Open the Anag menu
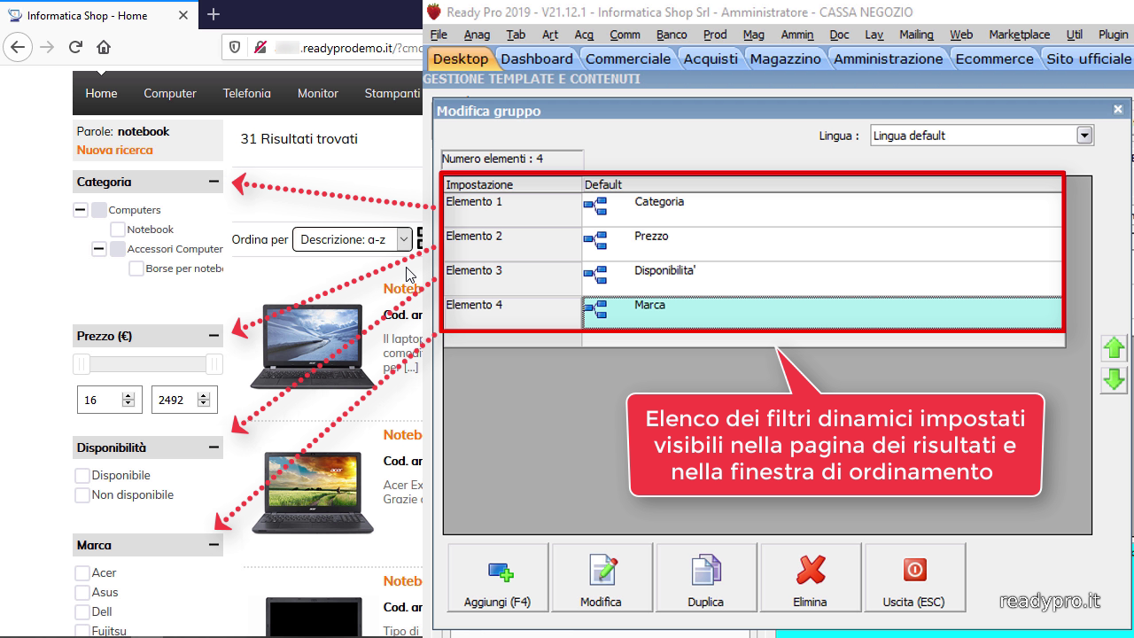 [x=477, y=35]
